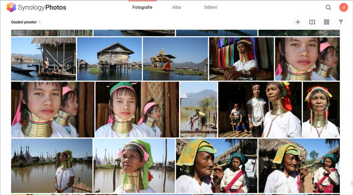This screenshot has height=195, width=353.
Task: Open the user account avatar J
Action: 343,8
